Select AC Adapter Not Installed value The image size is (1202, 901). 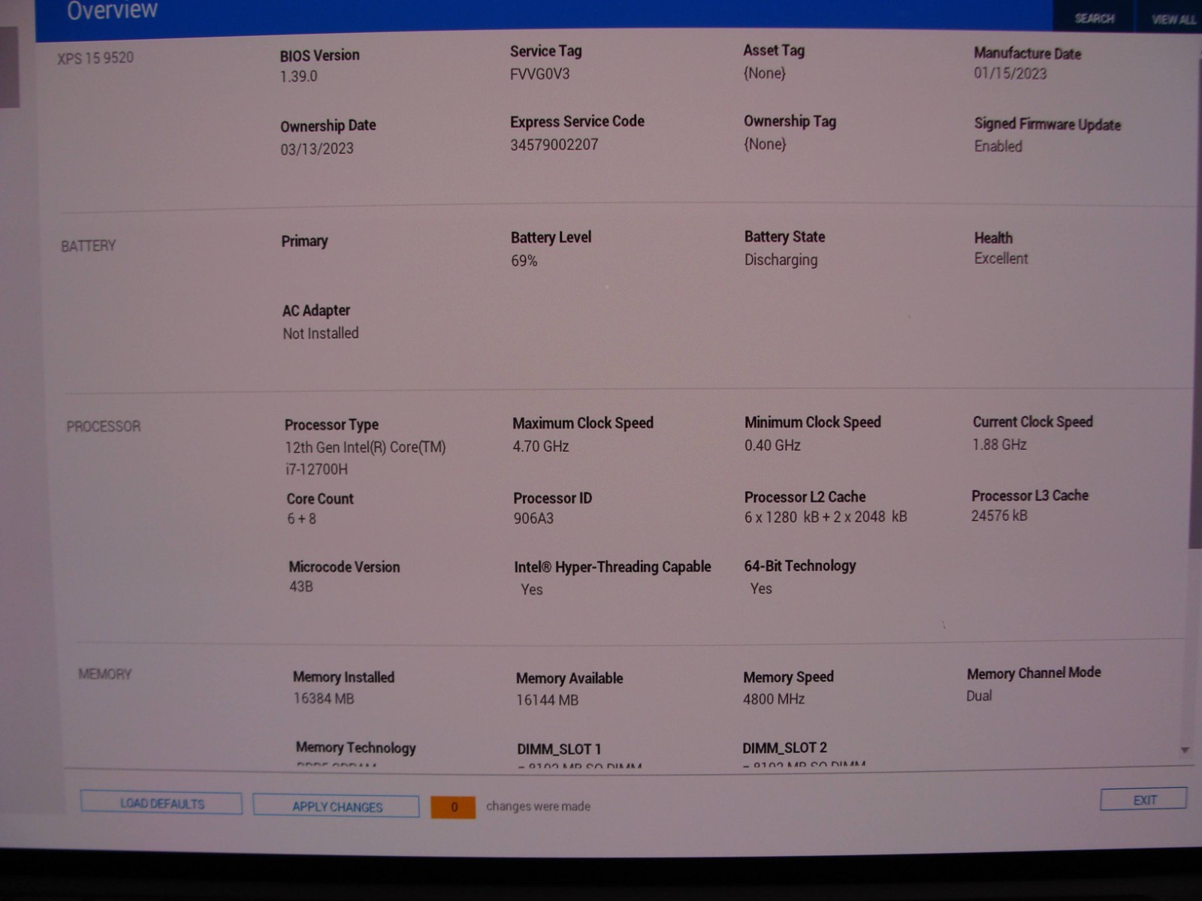(321, 333)
